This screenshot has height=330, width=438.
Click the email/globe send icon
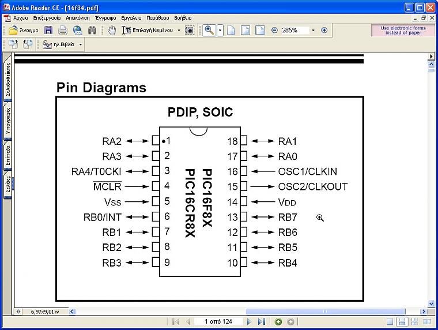(77, 30)
